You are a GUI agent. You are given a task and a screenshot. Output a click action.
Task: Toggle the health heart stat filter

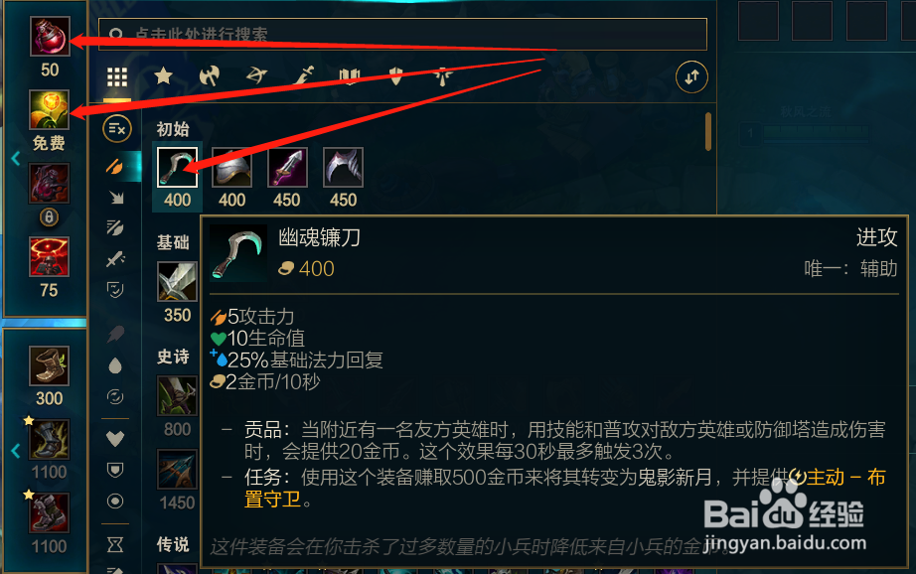tap(115, 438)
